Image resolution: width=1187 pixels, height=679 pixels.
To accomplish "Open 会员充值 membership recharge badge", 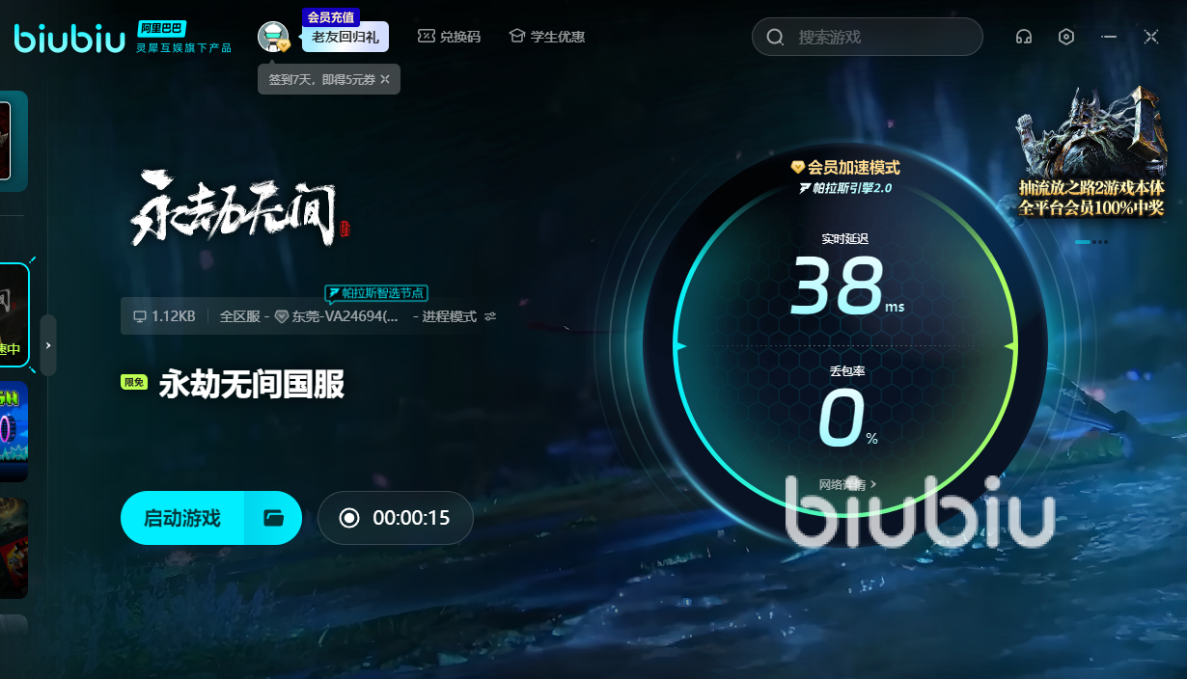I will coord(331,17).
